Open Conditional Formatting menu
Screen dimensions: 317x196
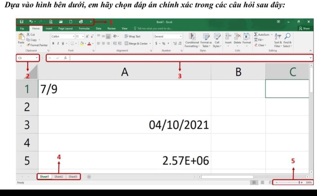[192, 40]
